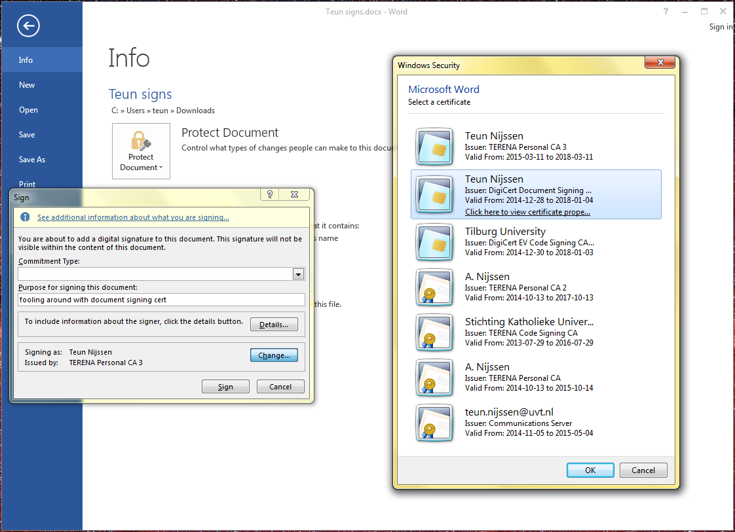Click the back arrow circle icon

coord(29,26)
